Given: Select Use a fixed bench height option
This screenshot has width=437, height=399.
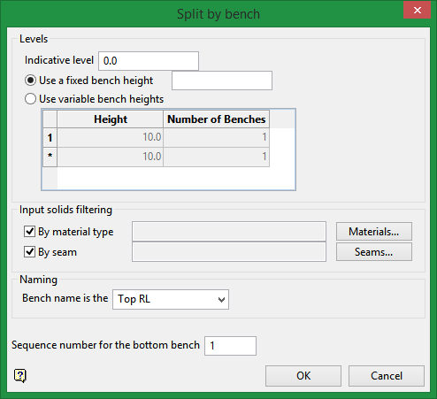Looking at the screenshot, I should (x=31, y=81).
